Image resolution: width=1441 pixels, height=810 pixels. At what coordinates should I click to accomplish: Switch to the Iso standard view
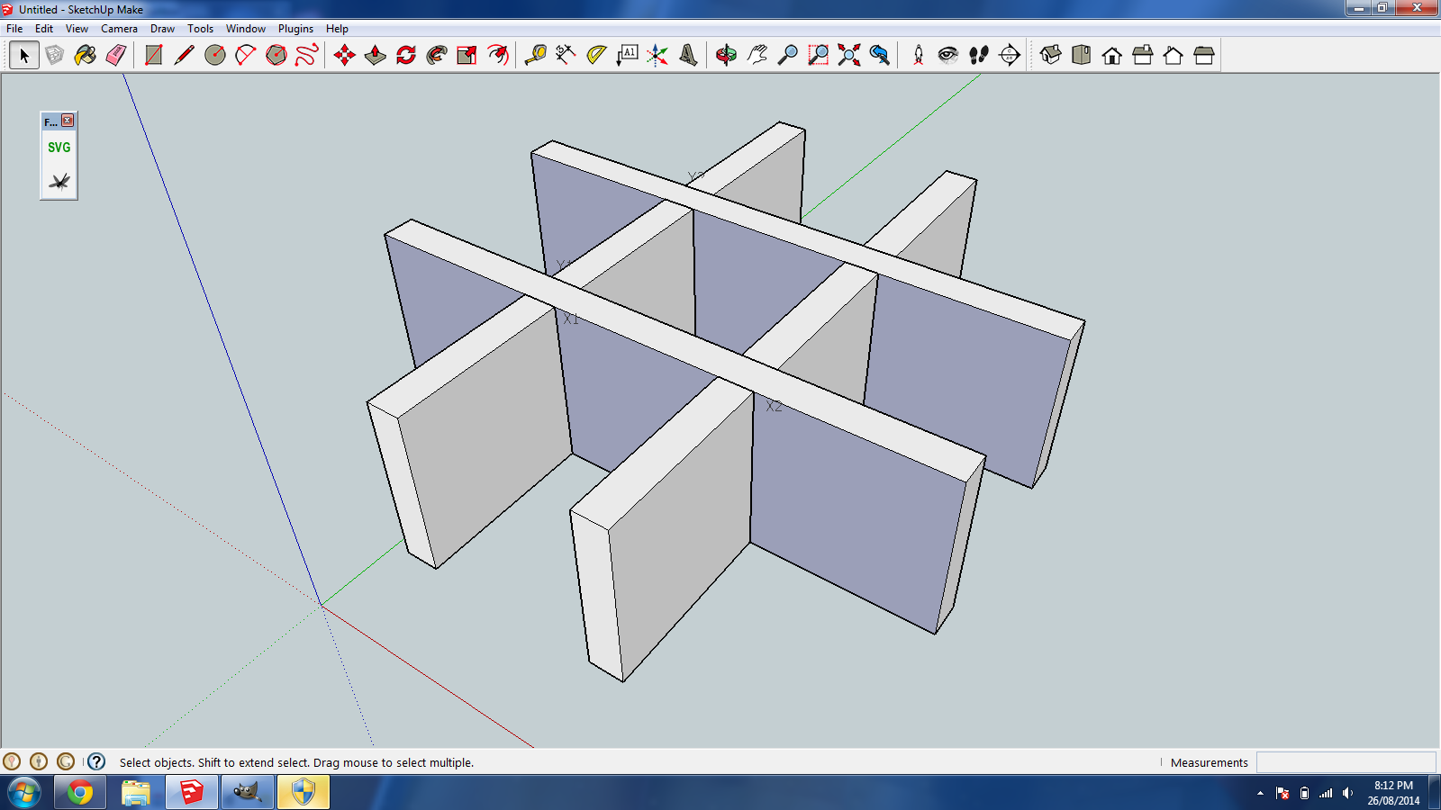pos(1049,55)
